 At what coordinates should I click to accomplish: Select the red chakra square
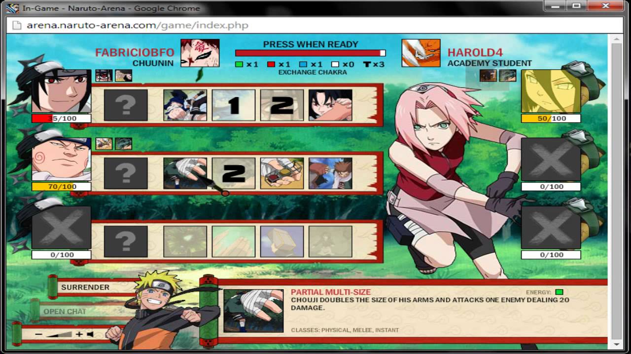click(x=271, y=64)
